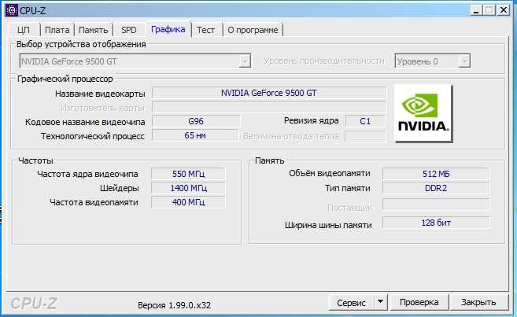Open the Сервис dropdown arrow
This screenshot has height=317, width=517.
tap(380, 302)
